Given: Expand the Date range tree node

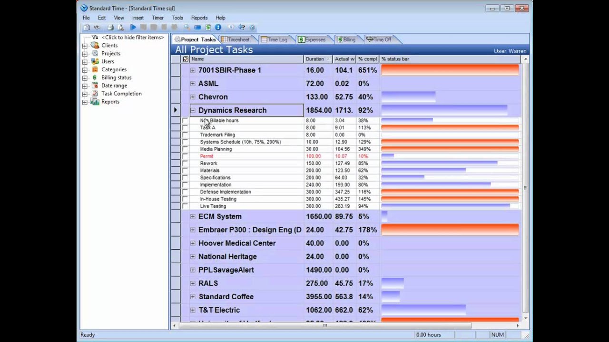Looking at the screenshot, I should 85,86.
